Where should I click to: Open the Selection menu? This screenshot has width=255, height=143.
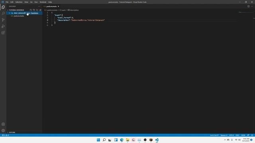[19, 2]
